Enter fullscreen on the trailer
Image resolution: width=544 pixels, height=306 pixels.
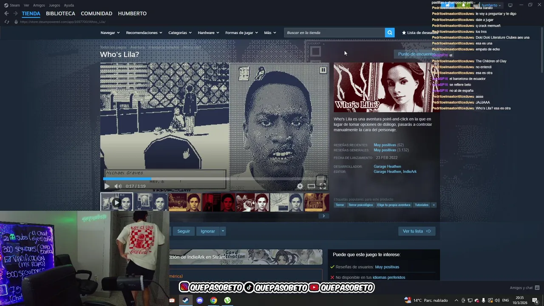[x=323, y=186]
